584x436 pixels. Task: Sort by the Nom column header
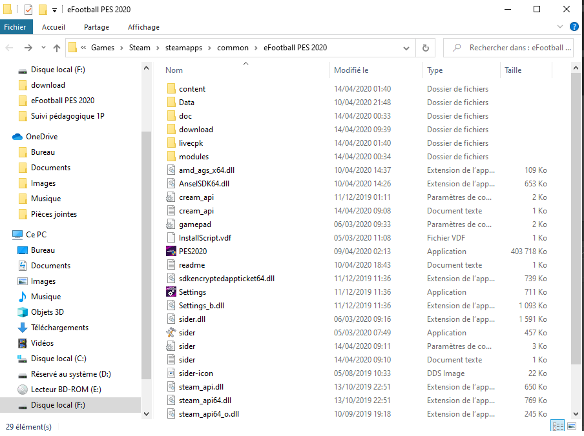pyautogui.click(x=246, y=70)
